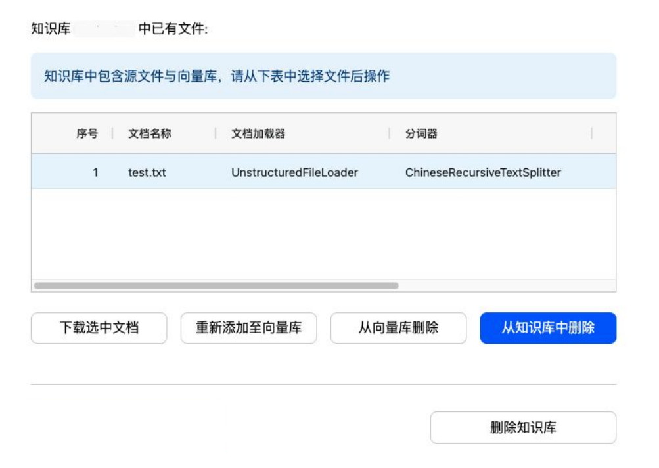Click the 下载选中文档 button
Viewport: 659px width, 468px height.
point(99,328)
